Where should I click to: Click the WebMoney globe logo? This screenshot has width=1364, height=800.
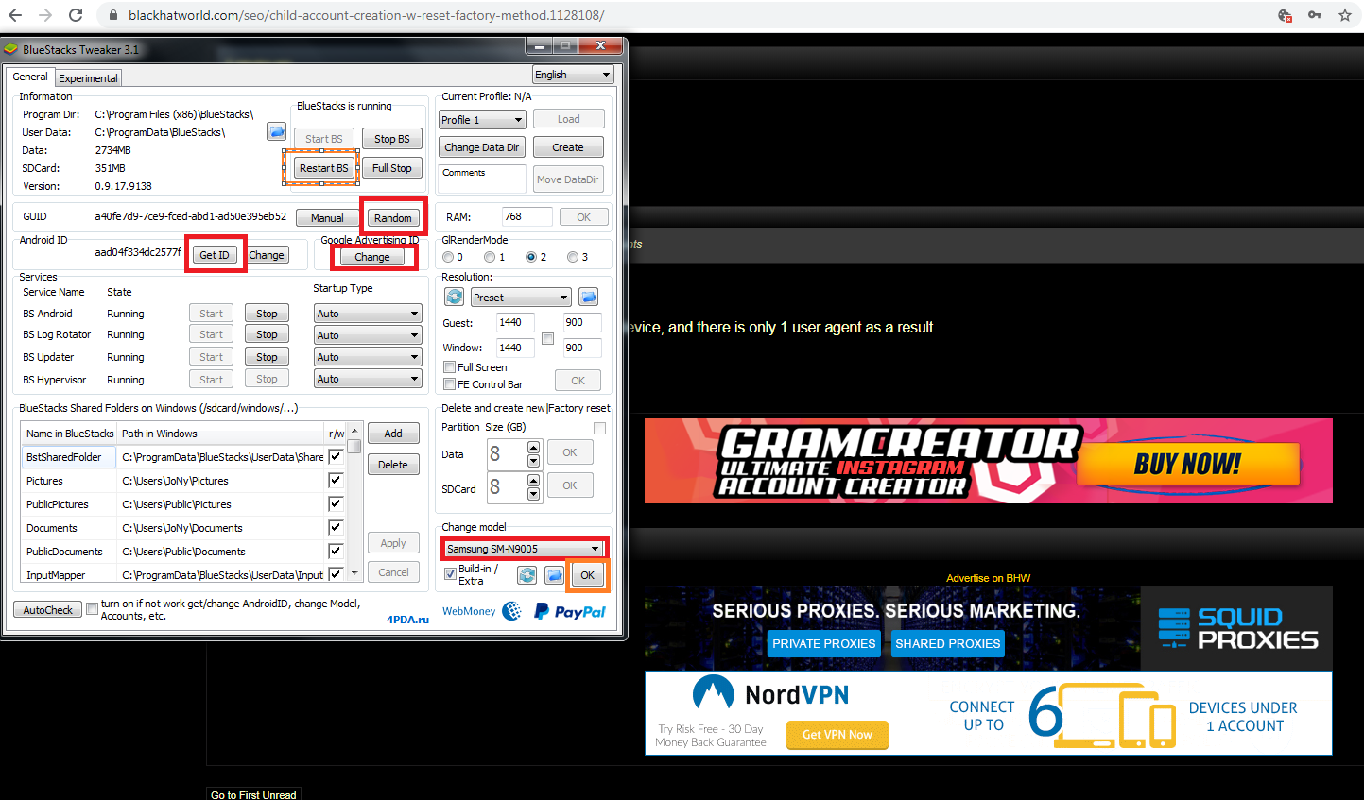point(511,611)
